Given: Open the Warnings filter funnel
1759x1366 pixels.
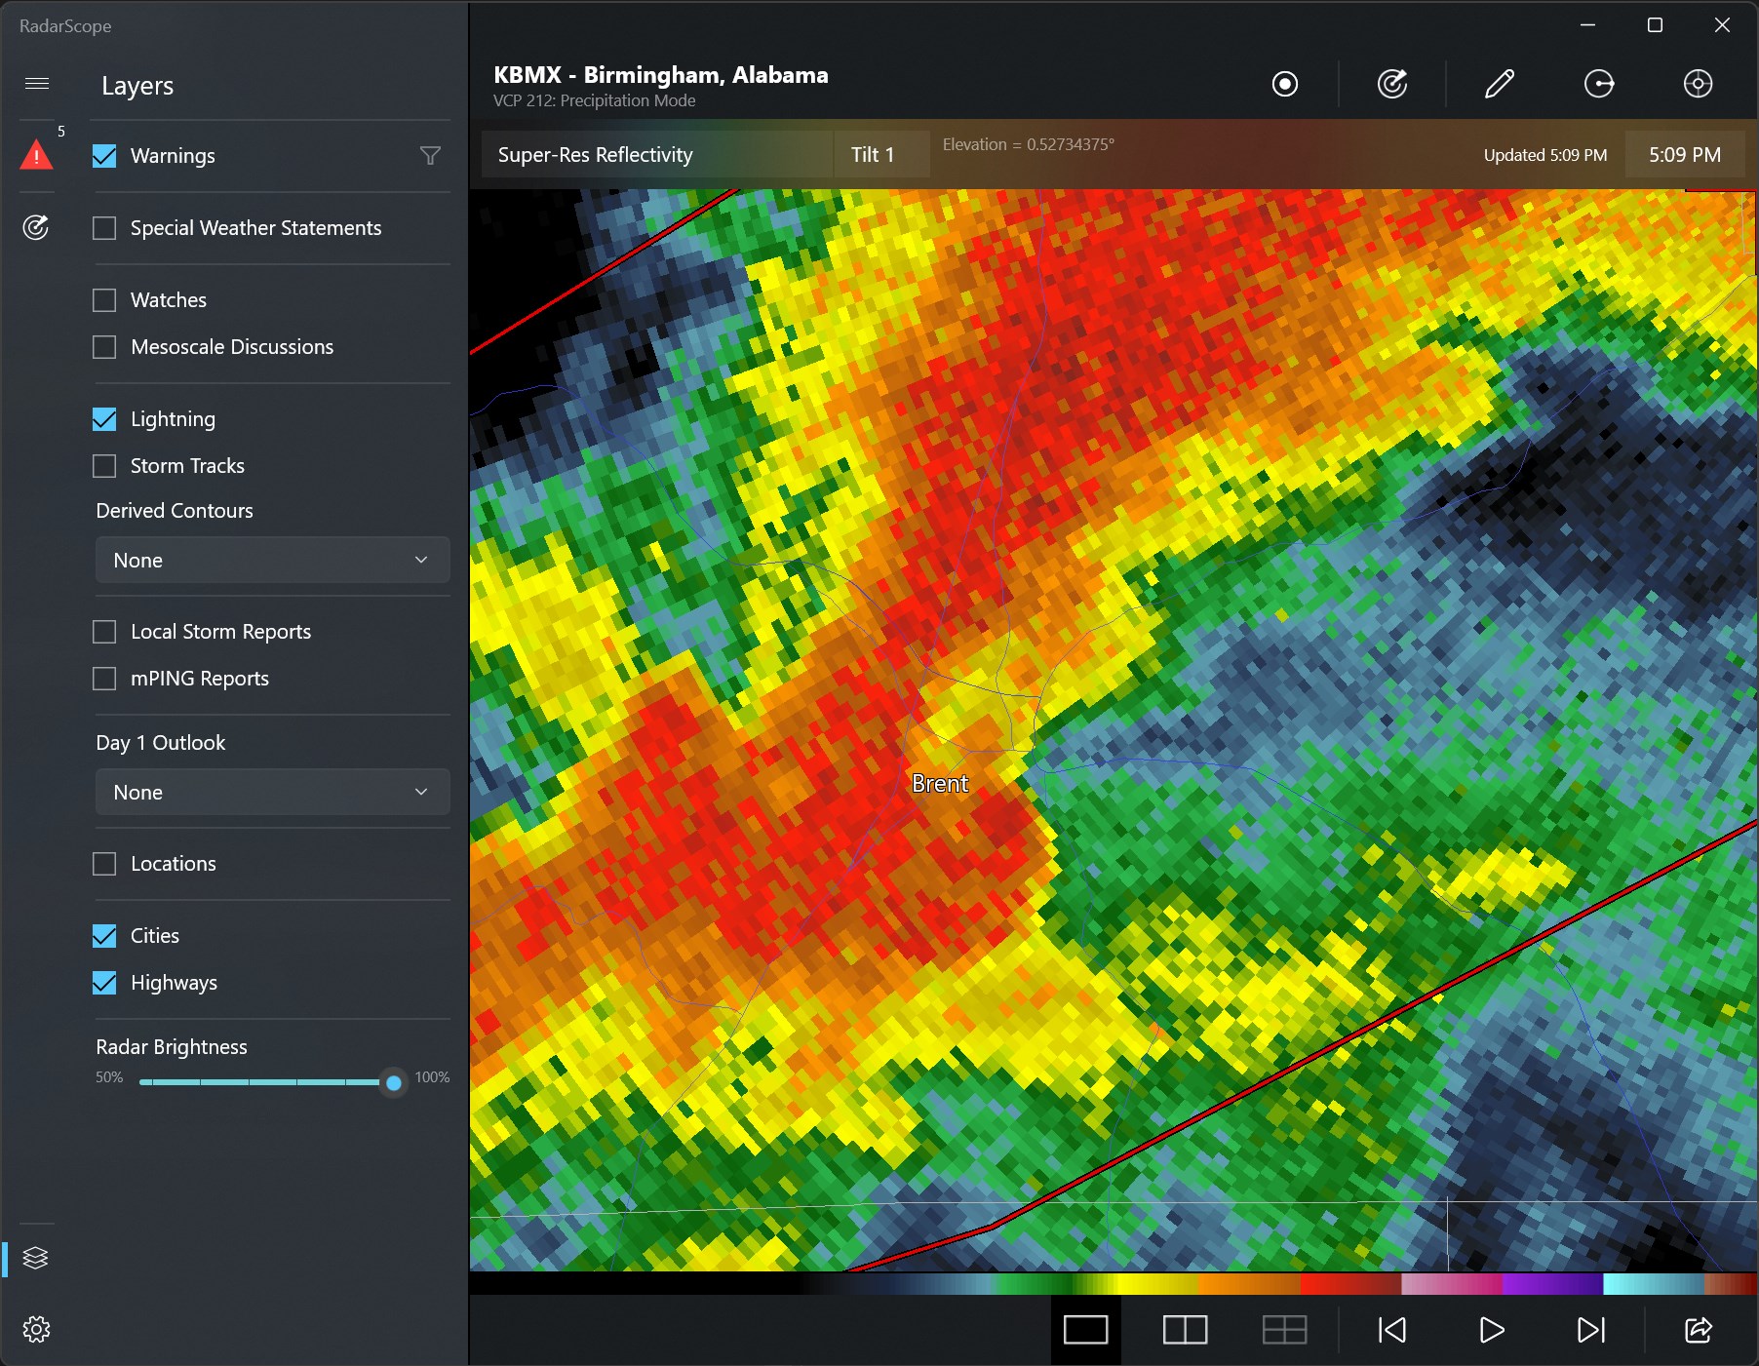Looking at the screenshot, I should 430,155.
